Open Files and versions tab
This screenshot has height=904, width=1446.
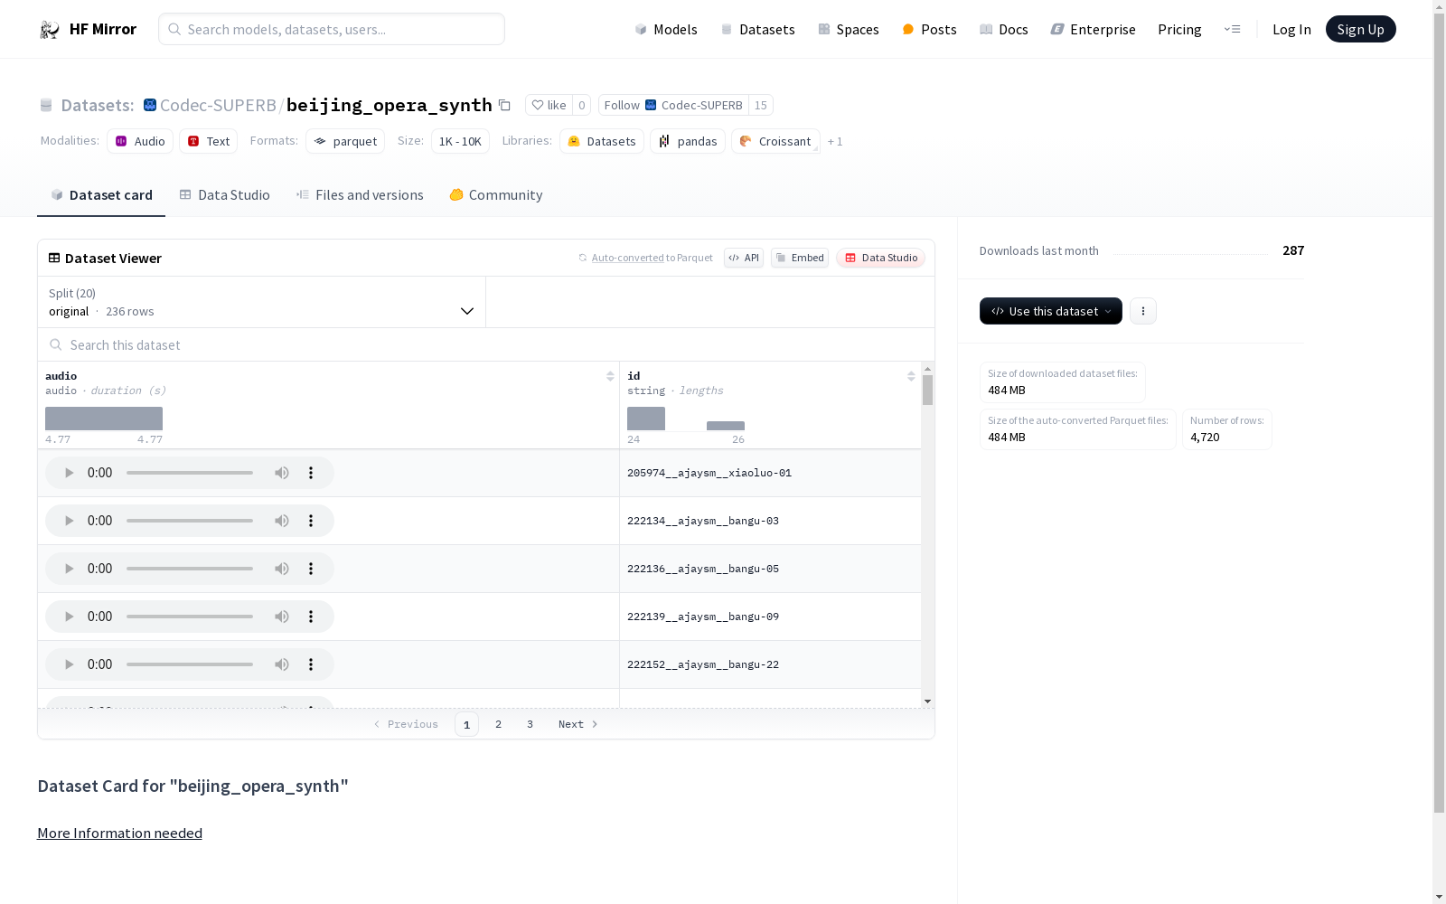point(360,195)
